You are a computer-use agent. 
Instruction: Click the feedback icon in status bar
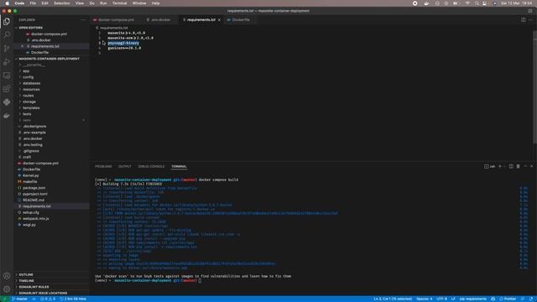point(523,299)
